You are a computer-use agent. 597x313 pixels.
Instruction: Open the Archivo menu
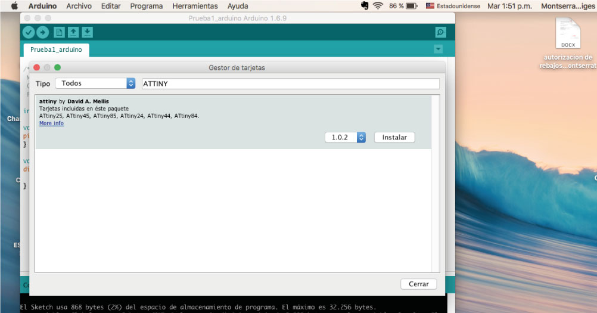[x=79, y=6]
